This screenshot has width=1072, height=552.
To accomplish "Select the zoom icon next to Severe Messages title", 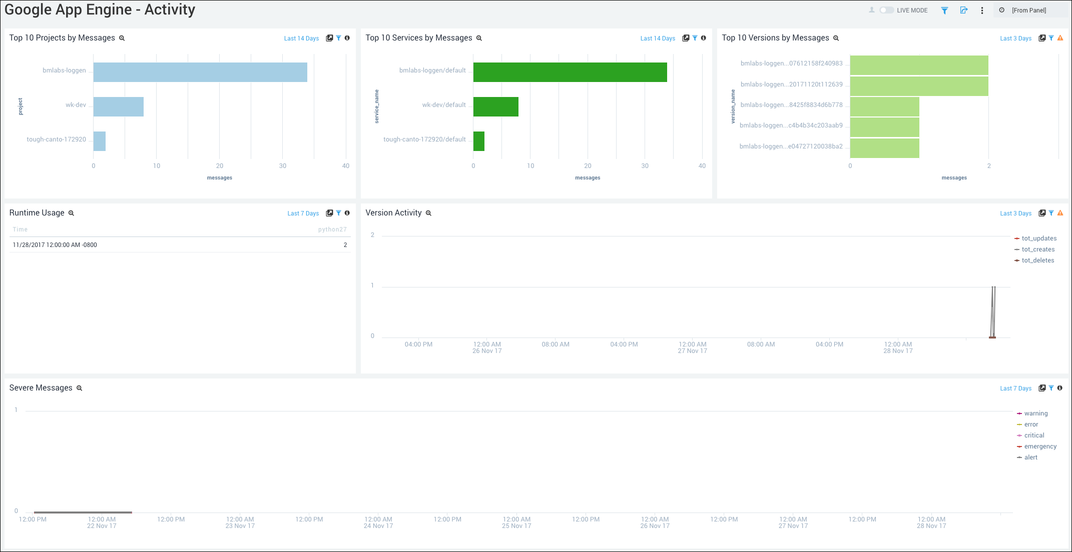I will [79, 388].
